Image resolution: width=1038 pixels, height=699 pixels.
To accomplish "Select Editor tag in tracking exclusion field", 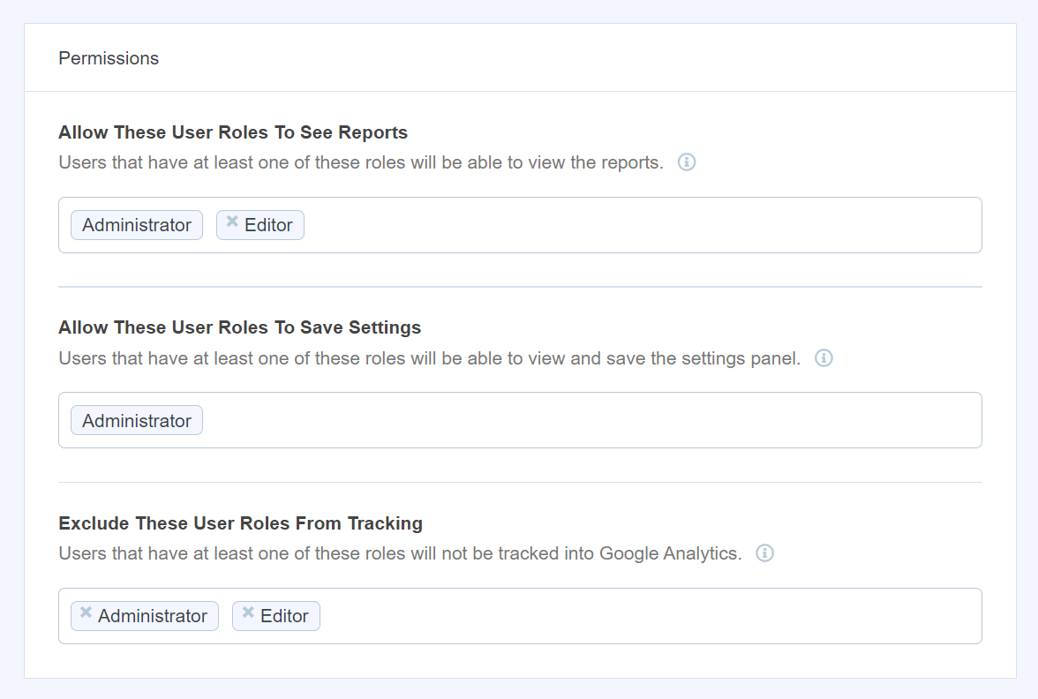I will click(276, 616).
